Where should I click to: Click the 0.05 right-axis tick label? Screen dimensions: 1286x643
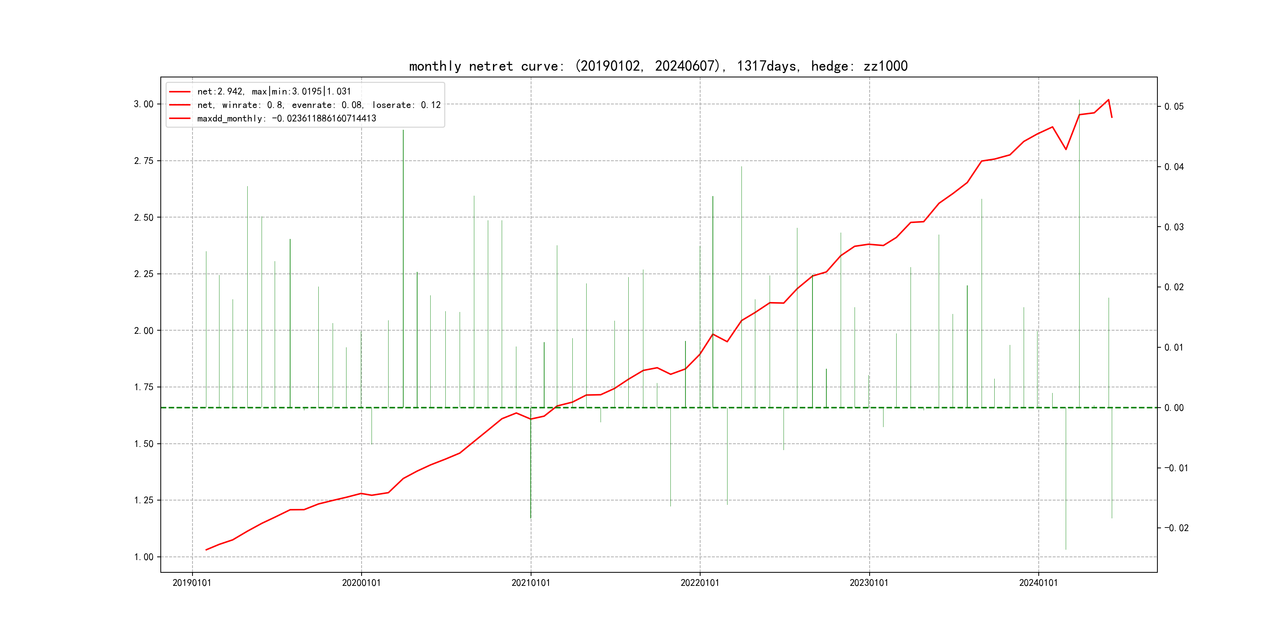[x=1174, y=106]
